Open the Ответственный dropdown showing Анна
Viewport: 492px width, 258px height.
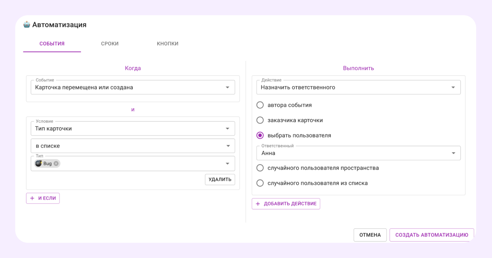click(359, 153)
